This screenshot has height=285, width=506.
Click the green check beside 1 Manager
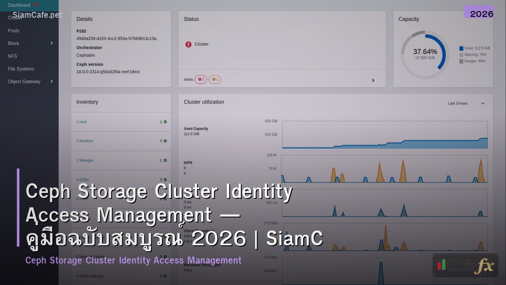coord(164,160)
